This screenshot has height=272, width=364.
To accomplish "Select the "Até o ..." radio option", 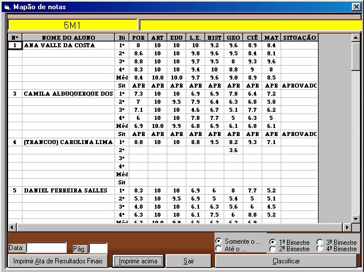I will pyautogui.click(x=219, y=248).
